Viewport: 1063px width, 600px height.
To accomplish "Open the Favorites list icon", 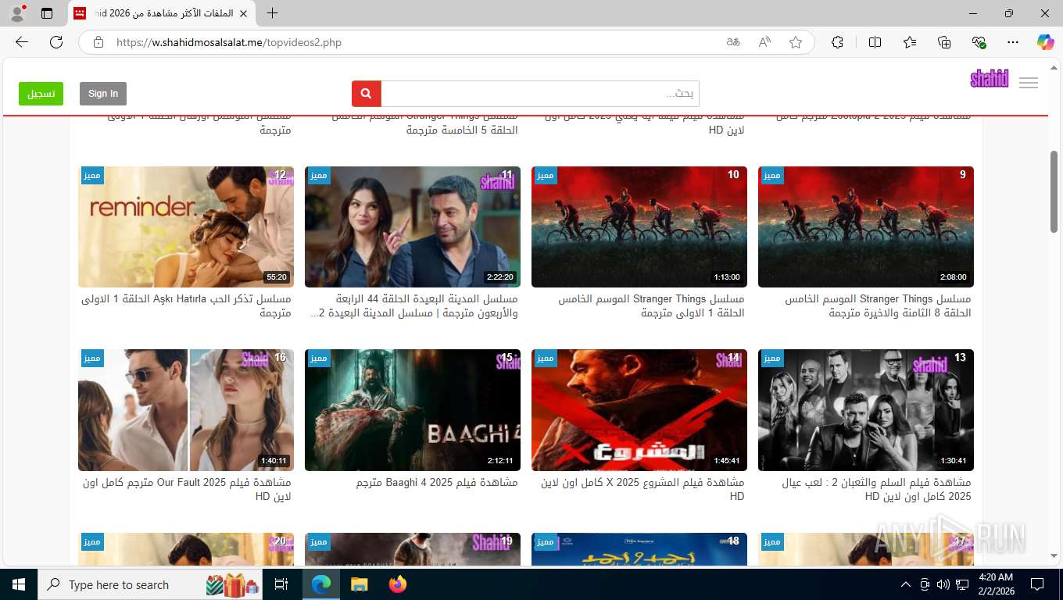I will pyautogui.click(x=910, y=42).
